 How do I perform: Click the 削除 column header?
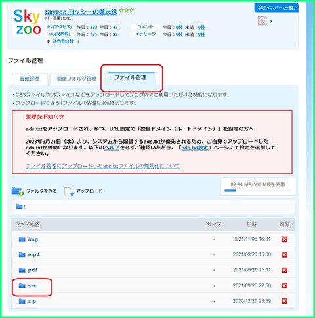[x=285, y=224]
